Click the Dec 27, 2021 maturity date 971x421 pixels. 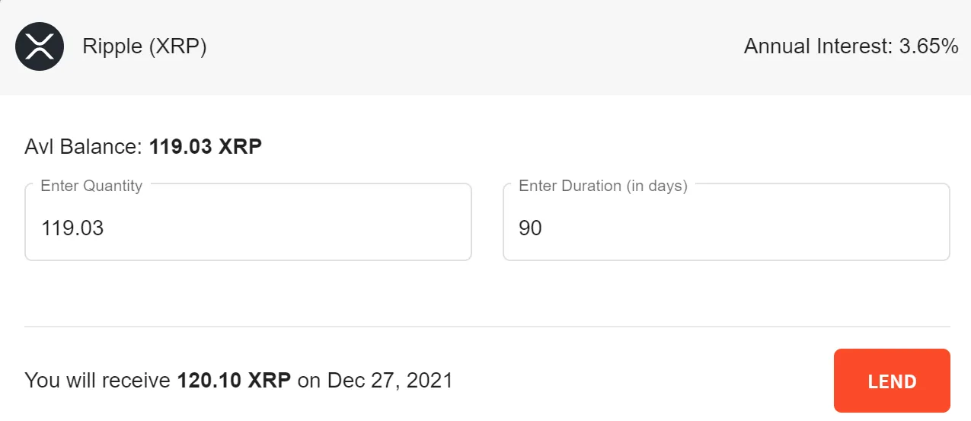(x=390, y=380)
